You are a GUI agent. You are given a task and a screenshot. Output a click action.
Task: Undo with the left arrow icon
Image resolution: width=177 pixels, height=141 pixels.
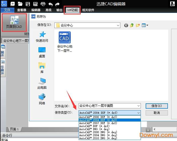pyautogui.click(x=51, y=4)
